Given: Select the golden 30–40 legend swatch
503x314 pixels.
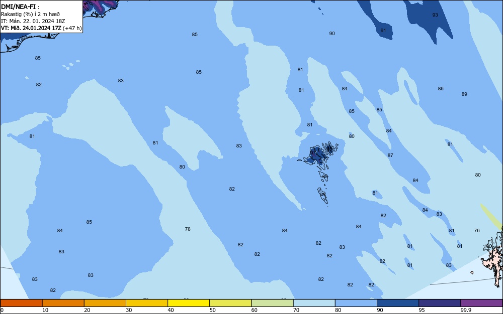Looking at the screenshot, I should [147, 303].
